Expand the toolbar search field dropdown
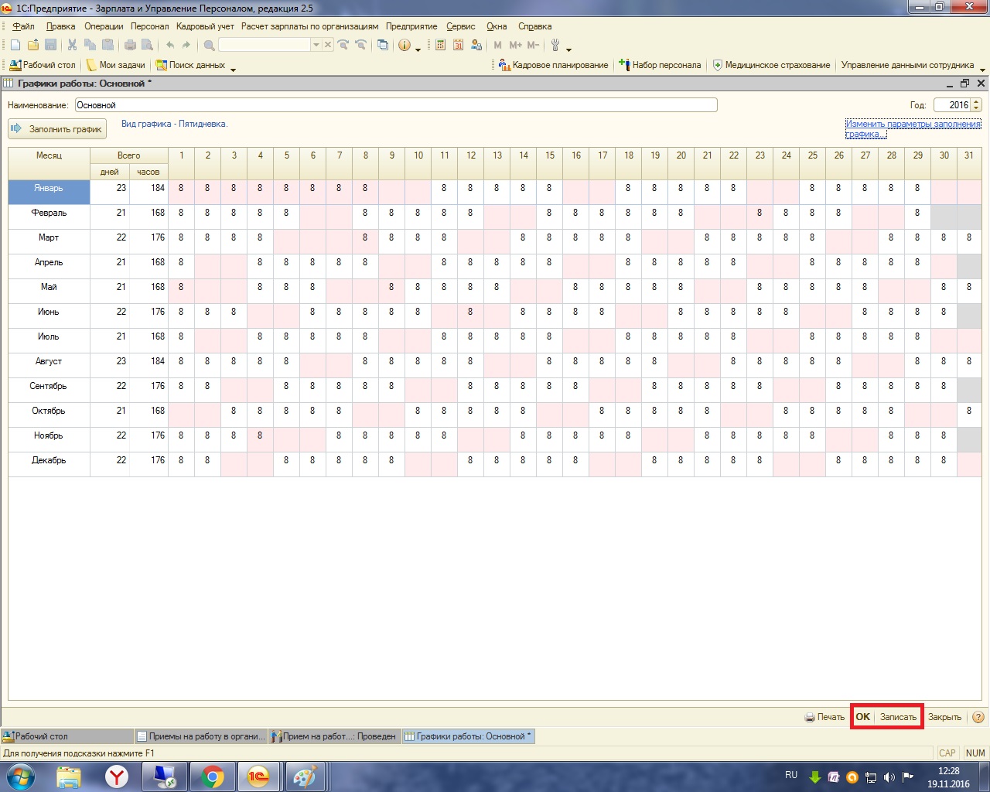Screen dimensions: 990x792 316,45
